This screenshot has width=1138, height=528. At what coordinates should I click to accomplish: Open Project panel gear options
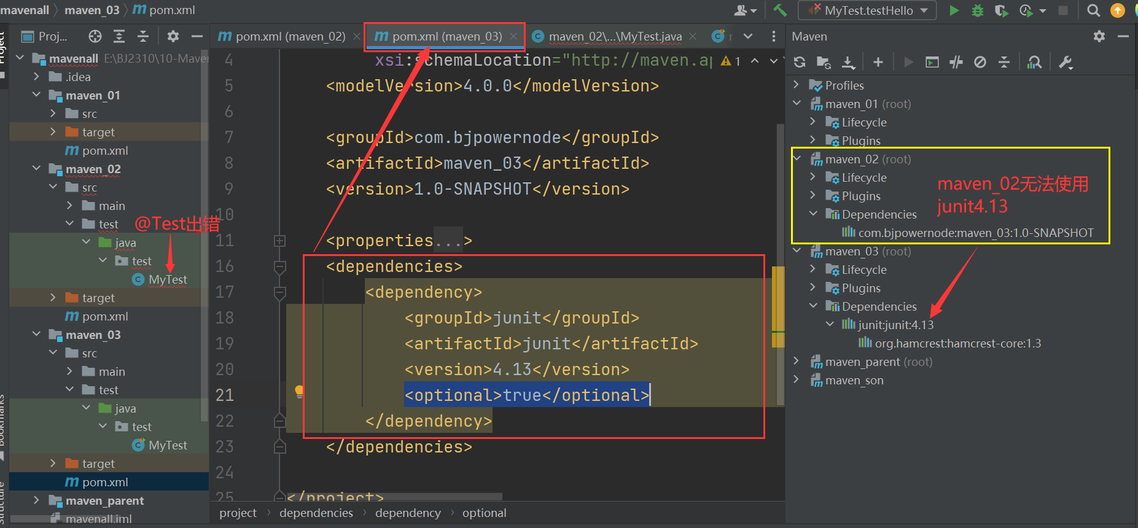[173, 36]
